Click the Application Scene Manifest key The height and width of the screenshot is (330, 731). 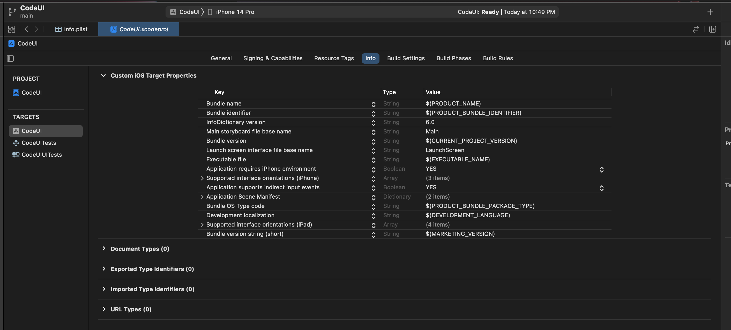click(x=243, y=197)
